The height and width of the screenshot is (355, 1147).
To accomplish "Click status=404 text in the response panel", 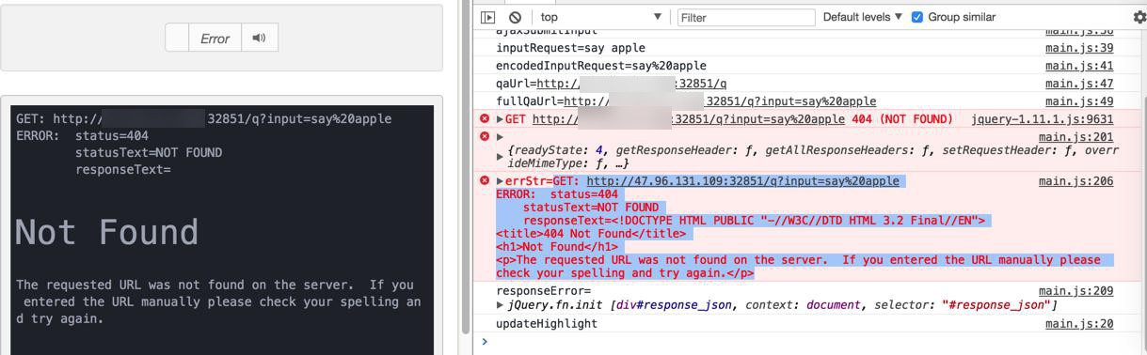I will coord(112,135).
